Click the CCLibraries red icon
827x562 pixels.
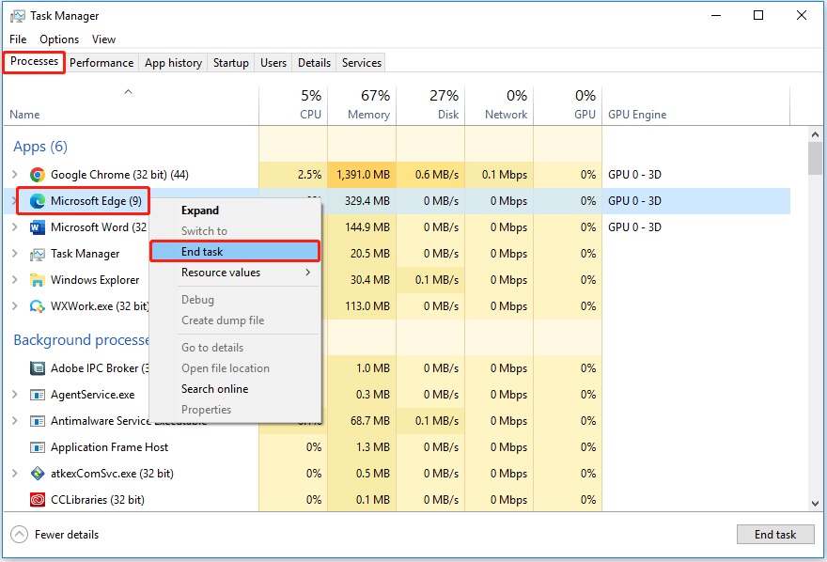click(x=38, y=500)
